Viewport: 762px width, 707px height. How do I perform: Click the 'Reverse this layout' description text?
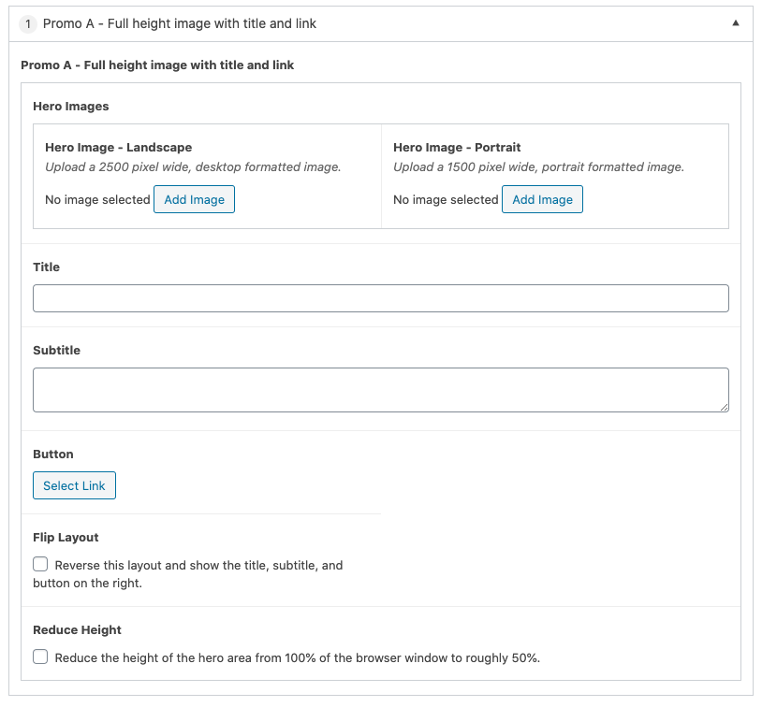(x=198, y=566)
